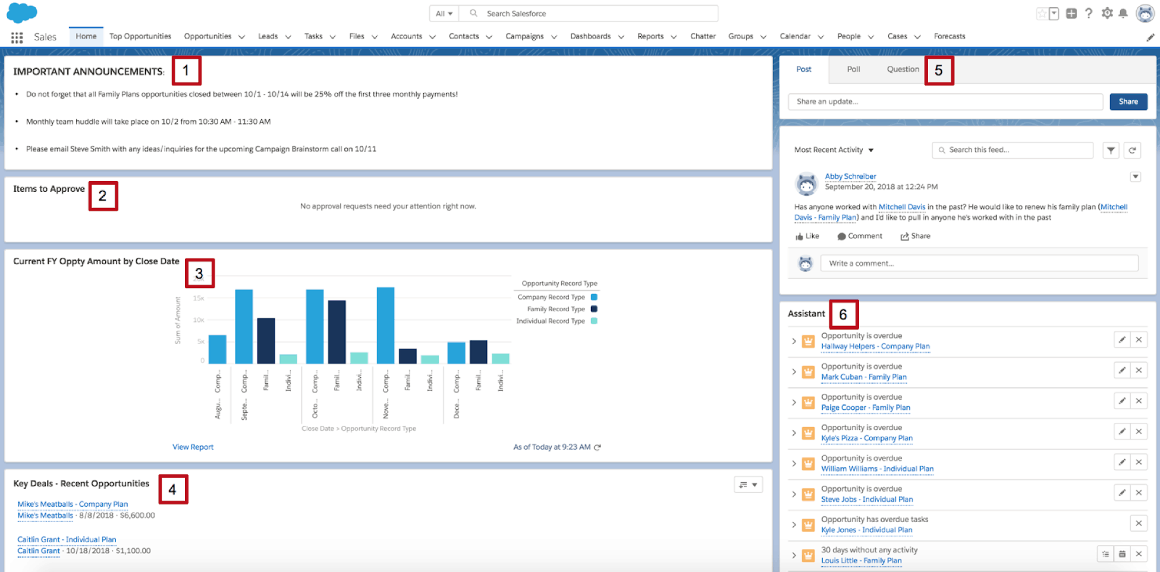1160x572 pixels.
Task: Open the Forecasts tab
Action: coord(950,36)
